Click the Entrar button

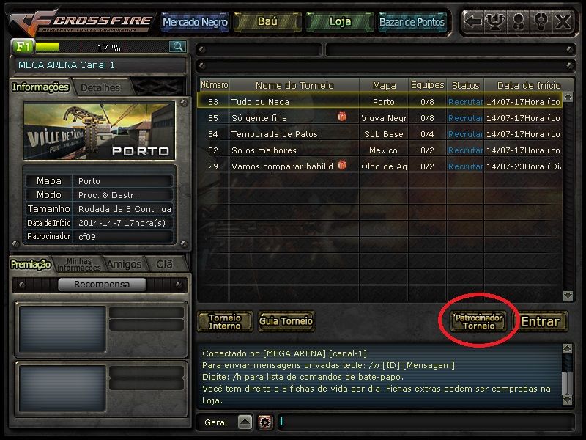point(541,321)
